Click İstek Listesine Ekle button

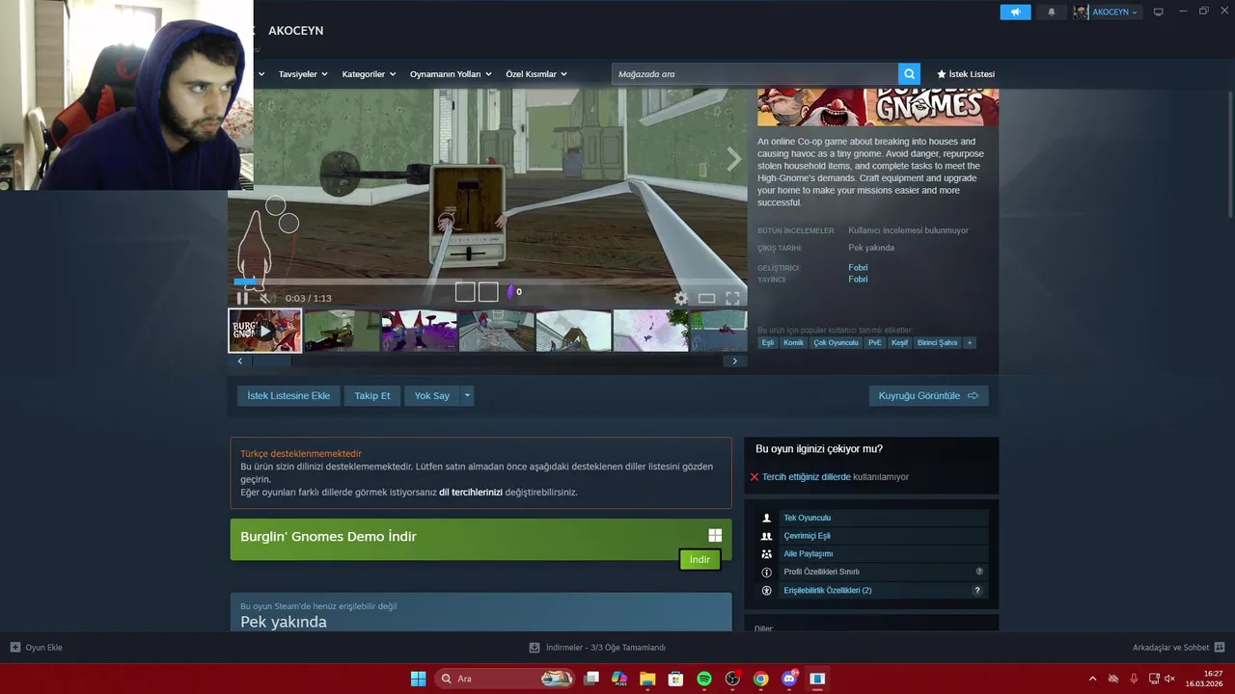tap(288, 395)
